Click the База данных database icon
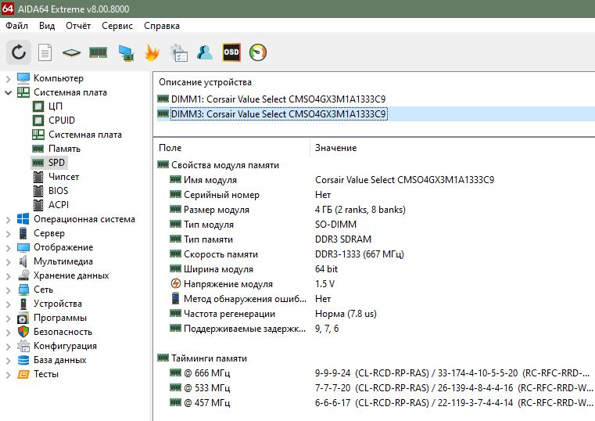Image resolution: width=595 pixels, height=421 pixels. point(23,360)
